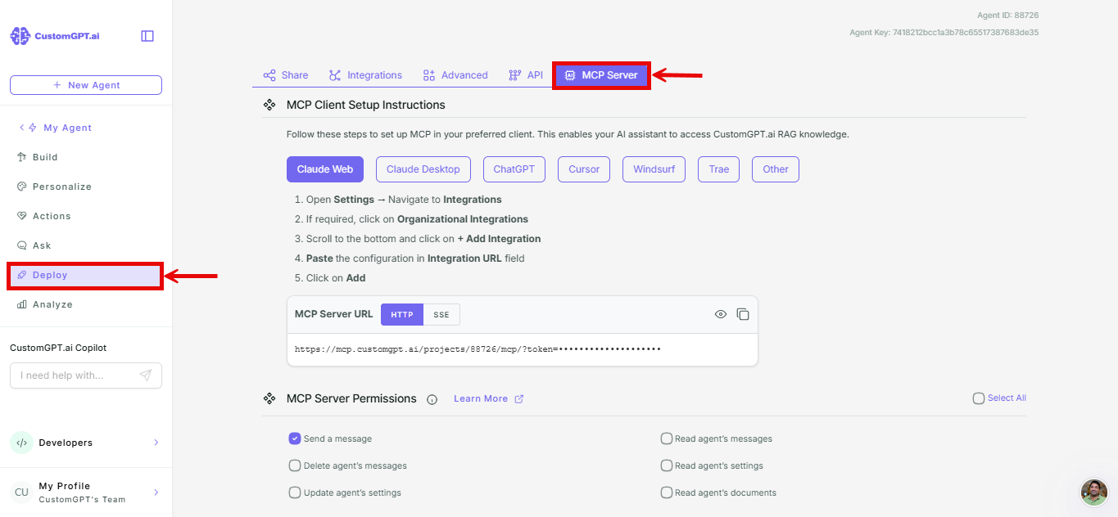Image resolution: width=1118 pixels, height=517 pixels.
Task: Copy the MCP Server URL
Action: pos(743,314)
